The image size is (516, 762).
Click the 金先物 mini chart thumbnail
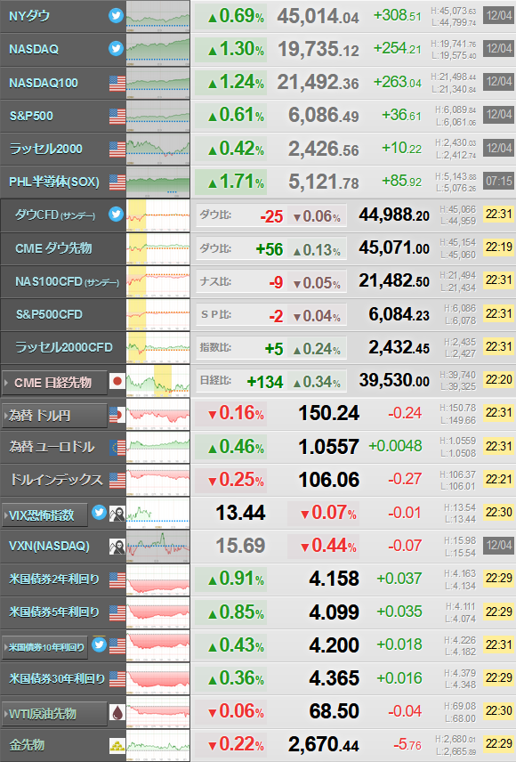[x=157, y=744]
